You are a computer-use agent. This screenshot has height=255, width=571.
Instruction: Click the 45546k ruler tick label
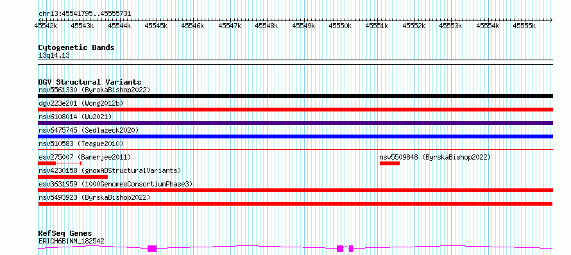click(x=193, y=26)
